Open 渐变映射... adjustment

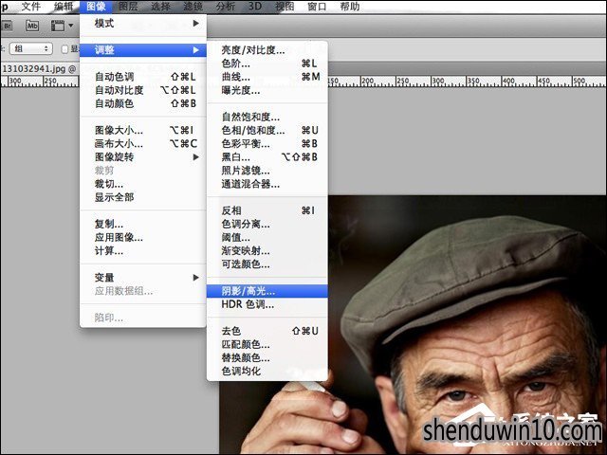coord(267,251)
